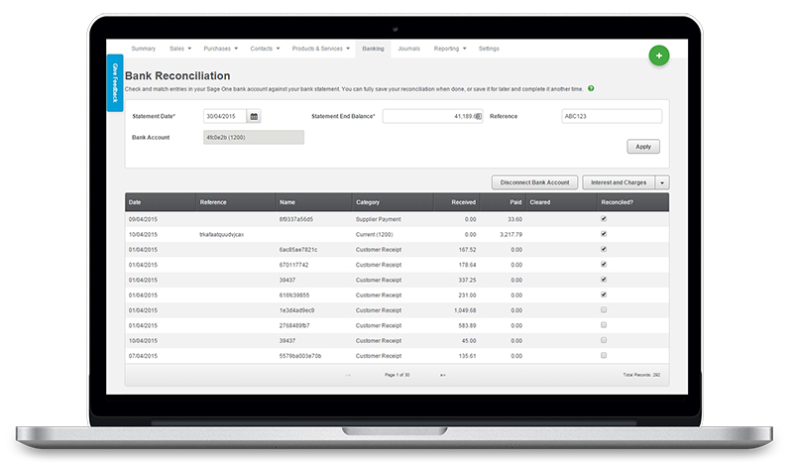Click the Disconnect Bank Account button
The width and height of the screenshot is (793, 468).
coord(535,182)
